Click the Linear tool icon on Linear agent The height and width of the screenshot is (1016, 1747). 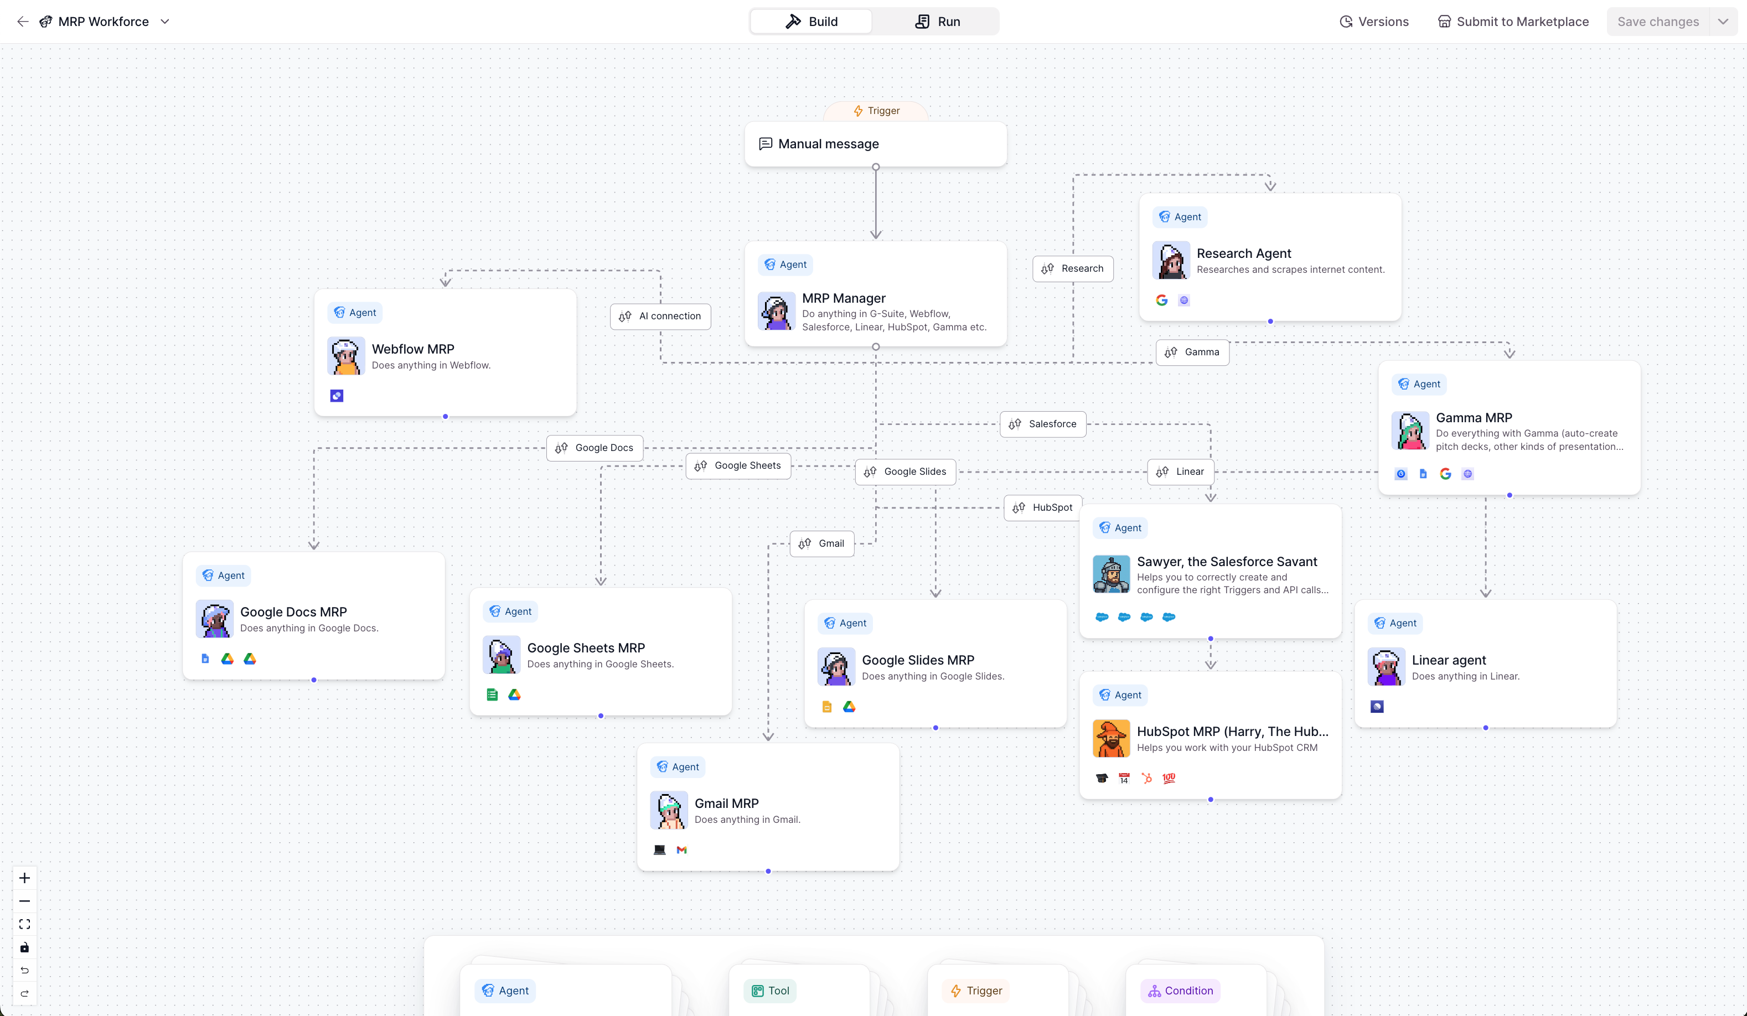point(1377,707)
